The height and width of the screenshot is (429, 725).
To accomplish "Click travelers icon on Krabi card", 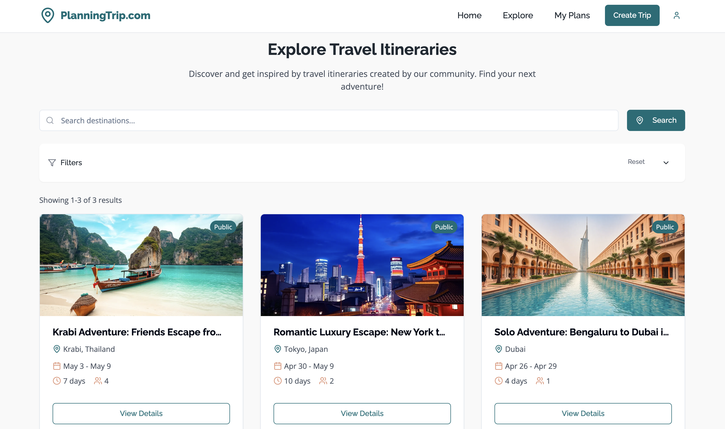I will click(x=98, y=381).
